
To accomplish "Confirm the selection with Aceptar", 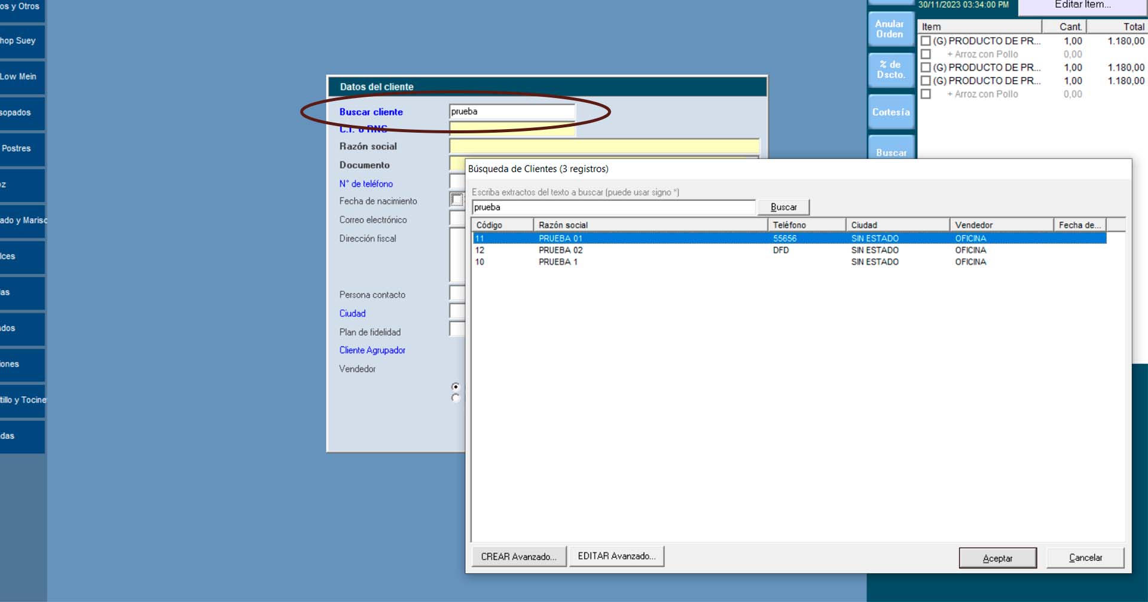I will 997,558.
